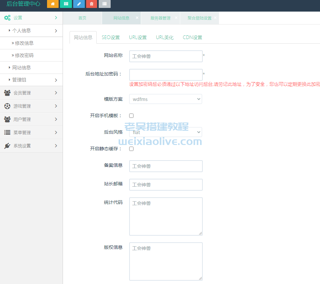Switch to the SEO设置 tab
The width and height of the screenshot is (320, 284).
coord(111,37)
